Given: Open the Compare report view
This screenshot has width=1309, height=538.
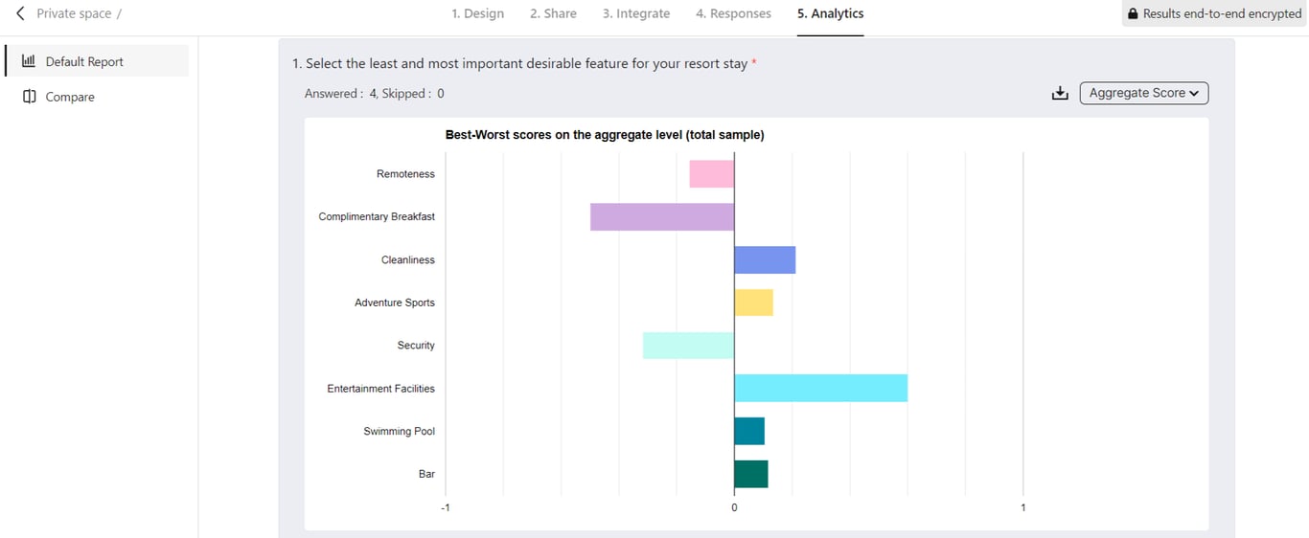Looking at the screenshot, I should click(70, 97).
